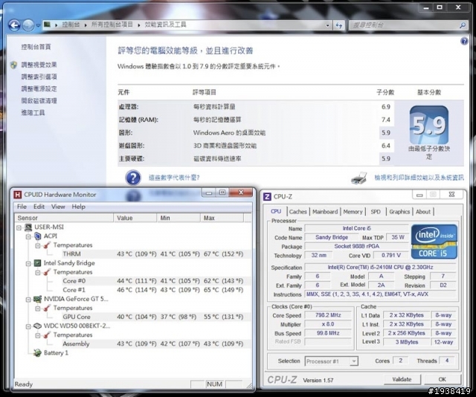
Task: Click the USER-MSI computer icon
Action: [x=28, y=227]
